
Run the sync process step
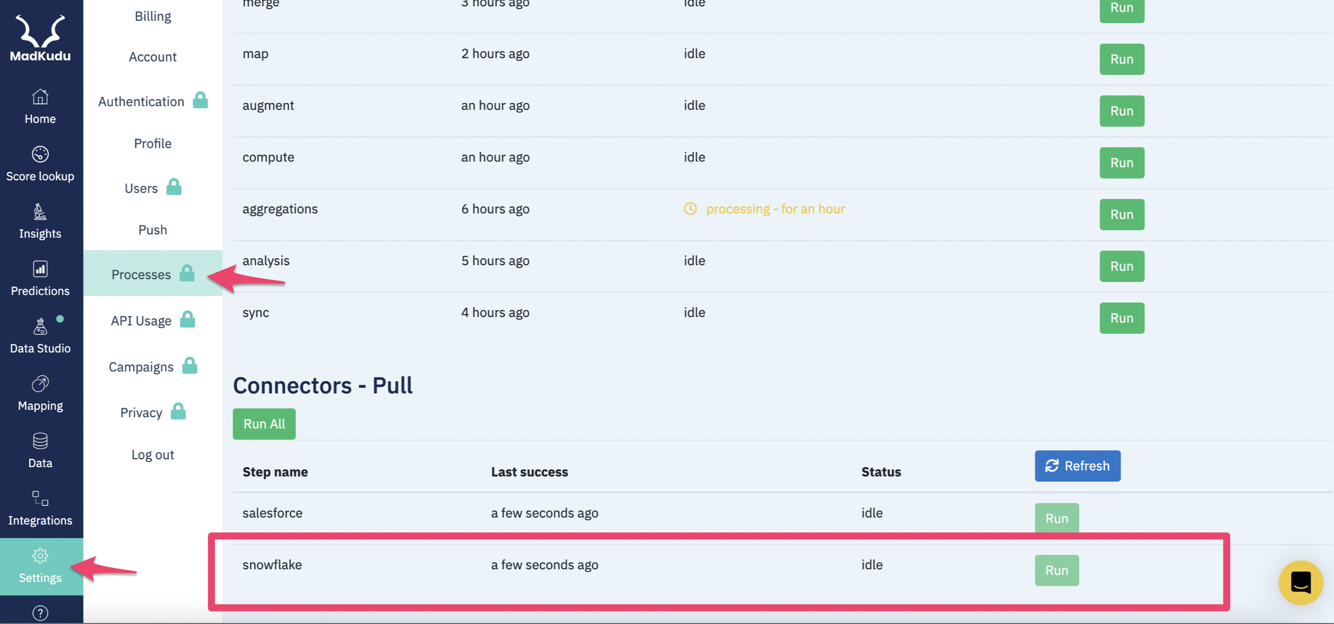1122,318
